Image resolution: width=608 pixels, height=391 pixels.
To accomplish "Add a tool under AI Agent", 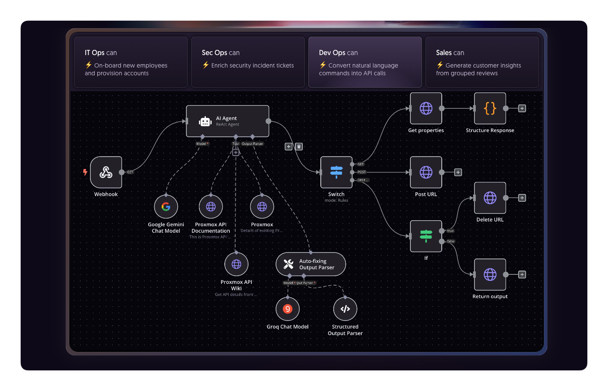I will point(236,153).
